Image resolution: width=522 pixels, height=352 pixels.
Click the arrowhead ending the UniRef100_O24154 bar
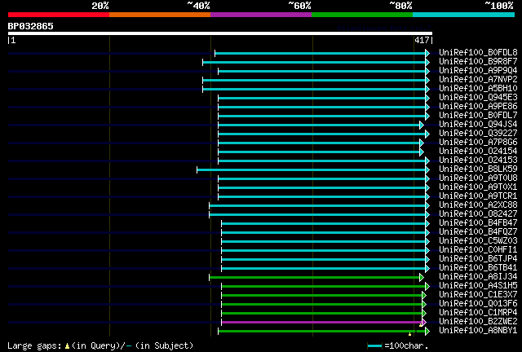click(422, 152)
